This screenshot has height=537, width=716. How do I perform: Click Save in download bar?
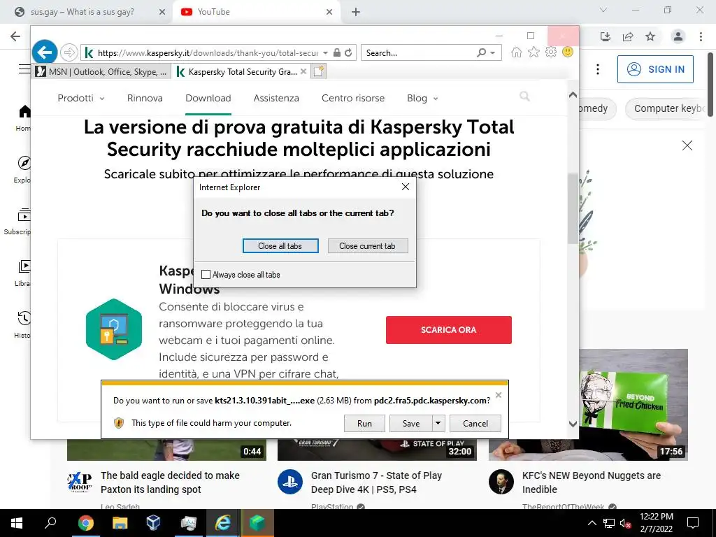411,423
